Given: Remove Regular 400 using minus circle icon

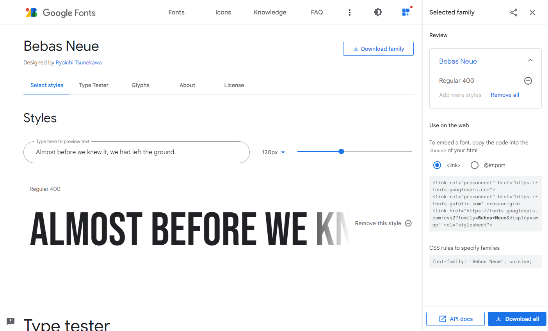Looking at the screenshot, I should coord(528,81).
